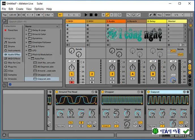Click the Key map mode button
The width and height of the screenshot is (195, 140).
pyautogui.click(x=160, y=15)
